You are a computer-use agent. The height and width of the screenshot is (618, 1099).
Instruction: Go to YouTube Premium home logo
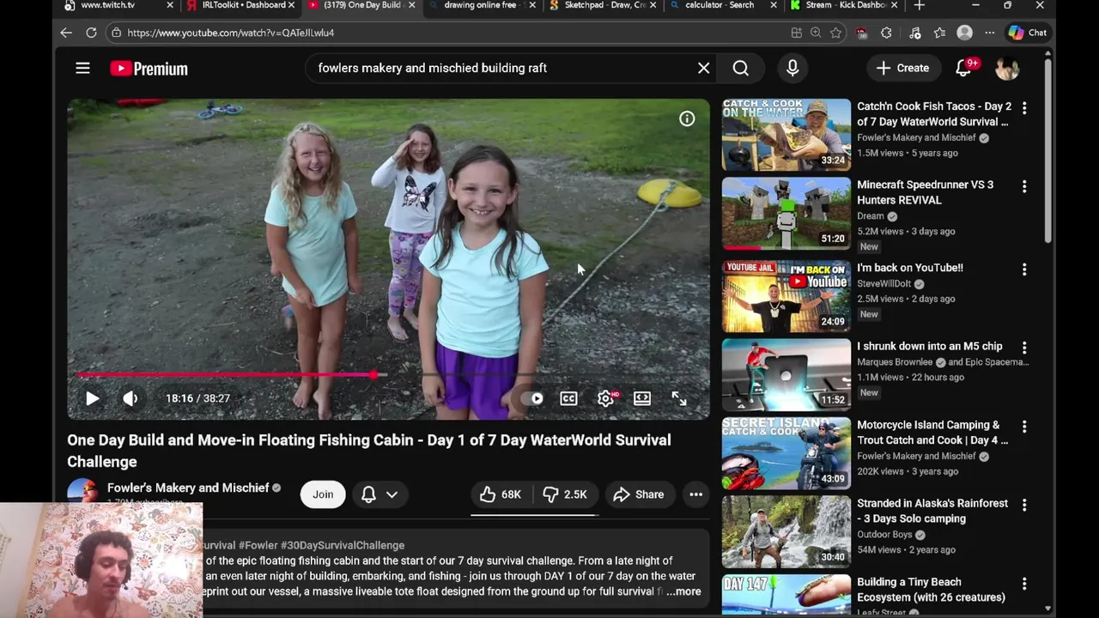(149, 69)
